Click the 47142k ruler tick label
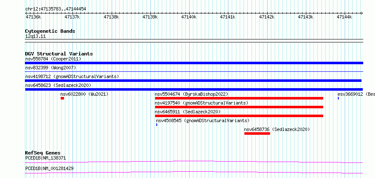 [267, 17]
